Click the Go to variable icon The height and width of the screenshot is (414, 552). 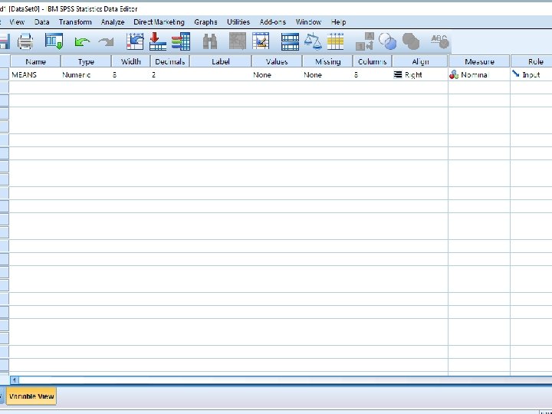coord(158,41)
